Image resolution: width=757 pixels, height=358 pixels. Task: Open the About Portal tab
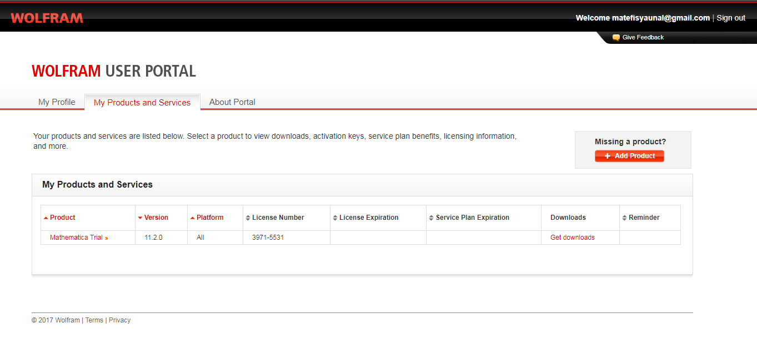click(232, 102)
